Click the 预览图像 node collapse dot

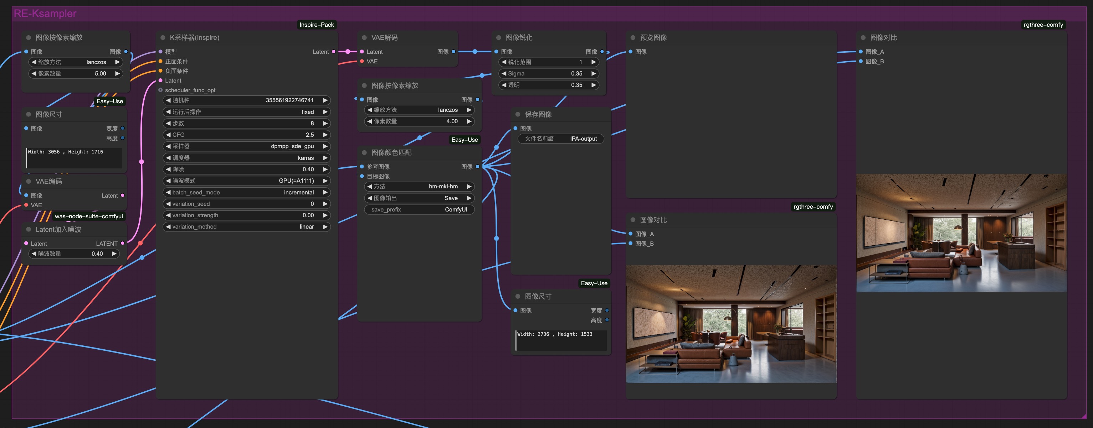pyautogui.click(x=633, y=38)
